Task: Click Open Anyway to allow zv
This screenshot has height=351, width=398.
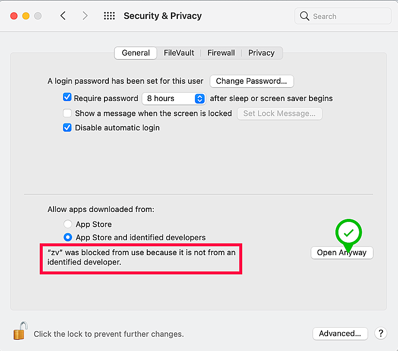Action: click(341, 253)
